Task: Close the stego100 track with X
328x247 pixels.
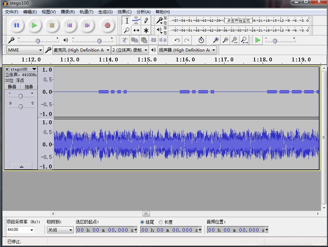Action: point(7,69)
